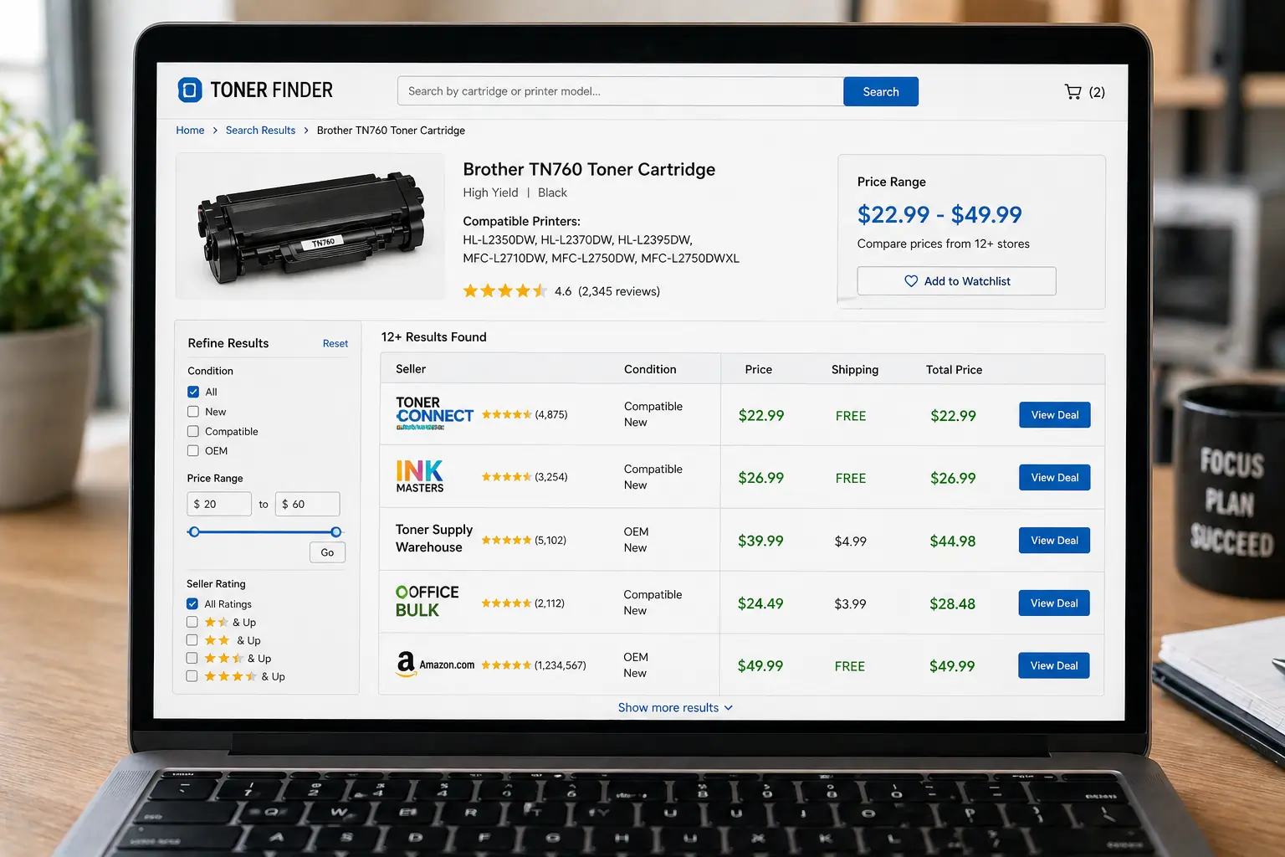Screen dimensions: 1285x857
Task: Click Toner Supply Warehouse seller name
Action: [x=434, y=538]
